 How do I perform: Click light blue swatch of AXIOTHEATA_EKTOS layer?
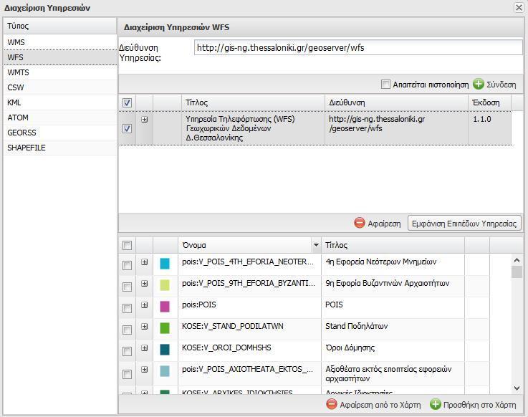[165, 371]
